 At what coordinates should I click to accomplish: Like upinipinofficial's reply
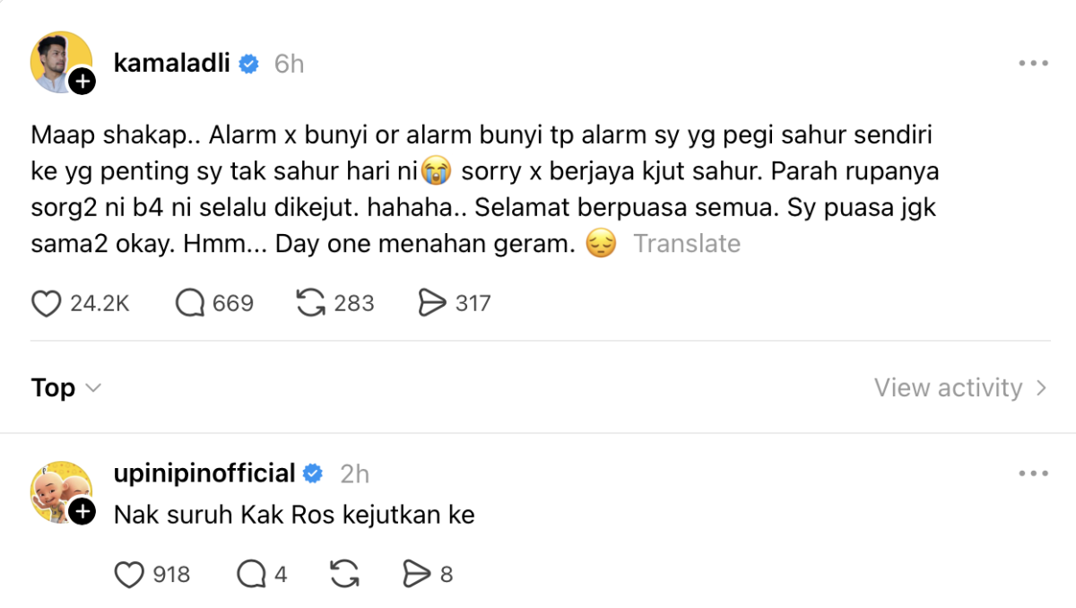pos(130,574)
